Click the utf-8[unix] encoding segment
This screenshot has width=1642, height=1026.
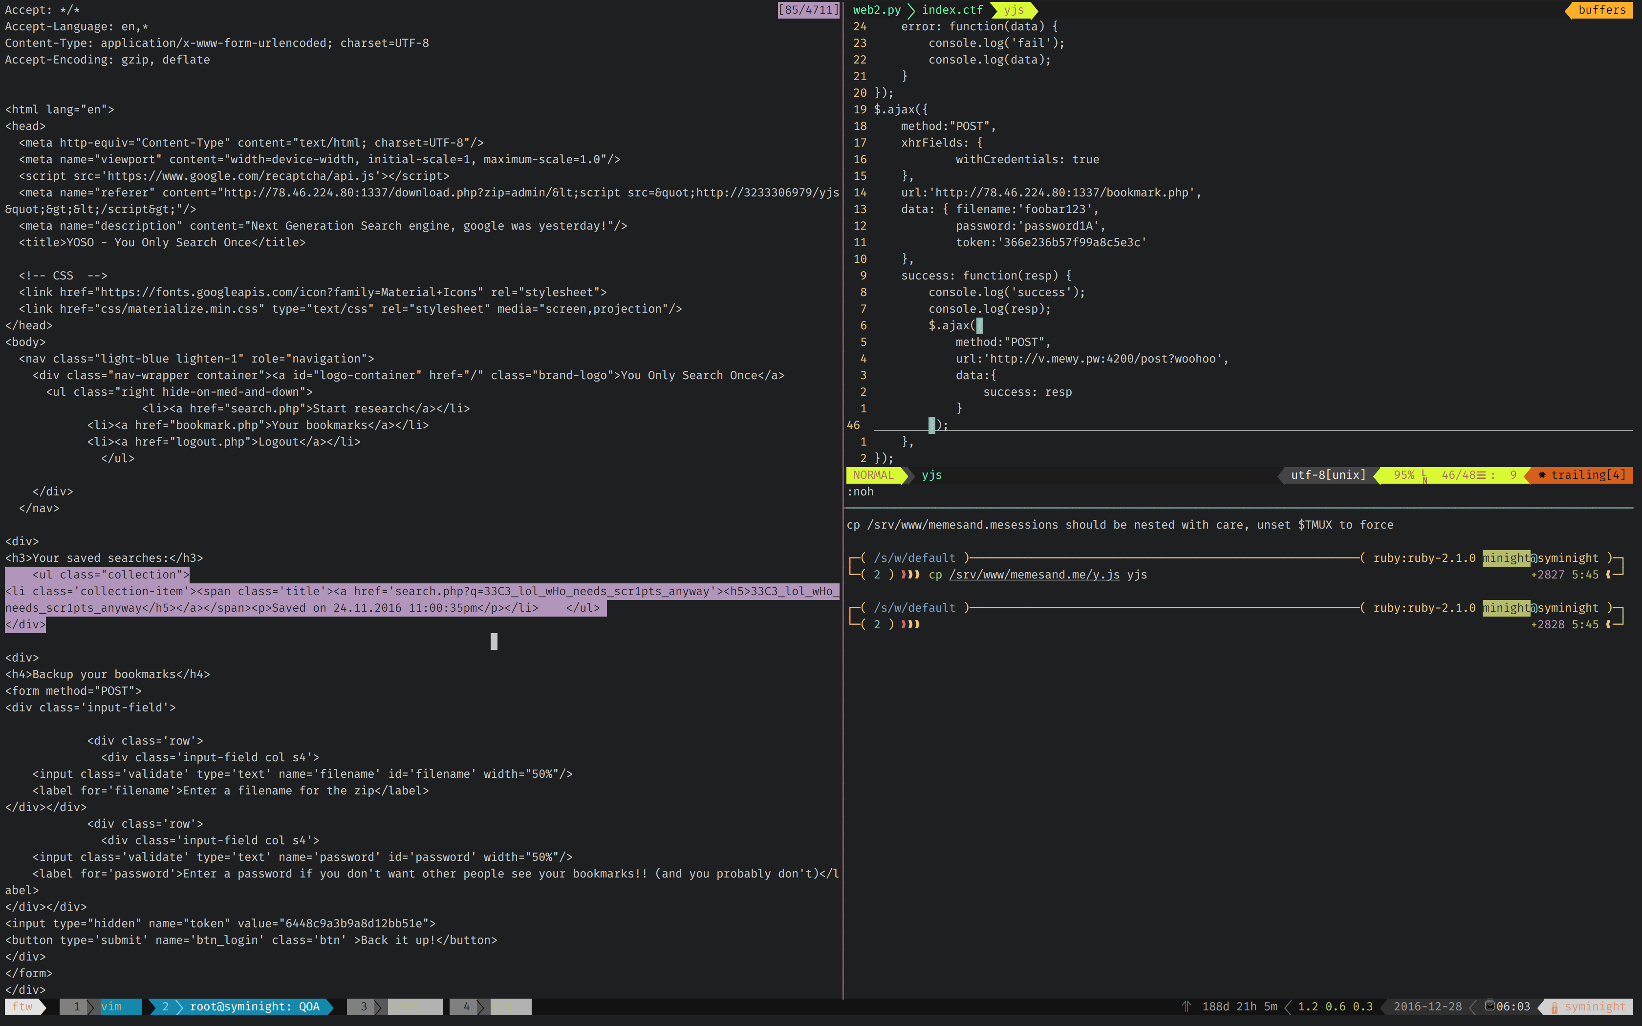tap(1328, 475)
